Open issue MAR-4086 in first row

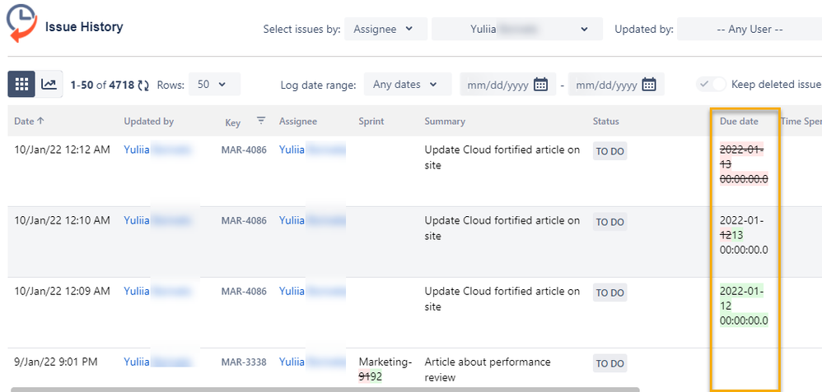244,150
